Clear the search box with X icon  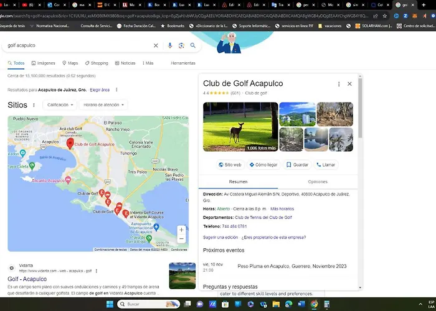[x=156, y=45]
